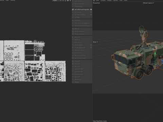163x122 pixels.
Task: Choose Set UVW from Projection command
Action: point(82,9)
